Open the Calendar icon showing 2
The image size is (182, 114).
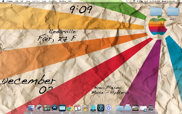78,108
